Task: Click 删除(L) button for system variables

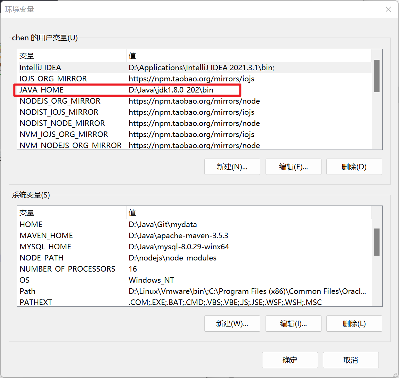Action: click(x=354, y=323)
